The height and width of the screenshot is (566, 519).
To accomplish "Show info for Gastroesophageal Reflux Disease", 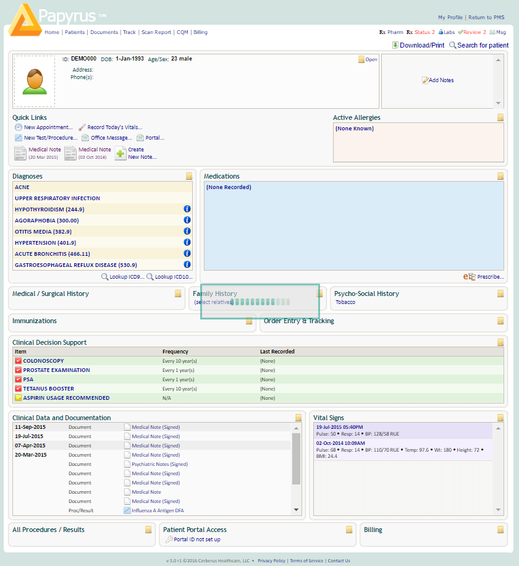I will (187, 264).
